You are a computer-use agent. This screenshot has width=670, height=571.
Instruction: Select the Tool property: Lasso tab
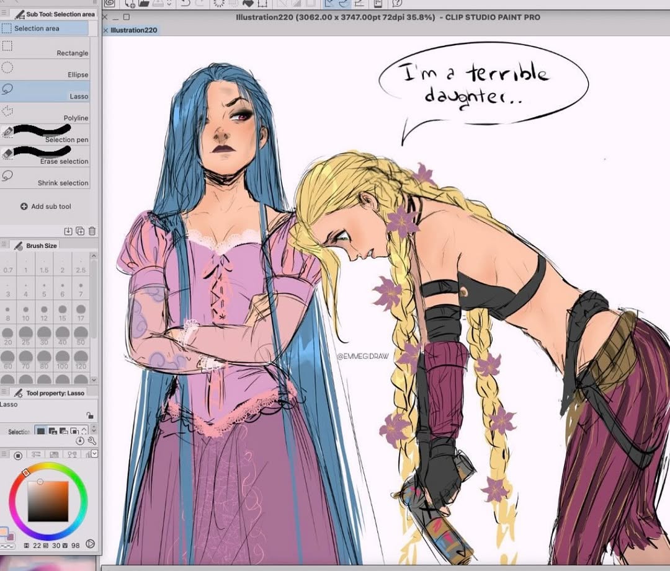49,393
